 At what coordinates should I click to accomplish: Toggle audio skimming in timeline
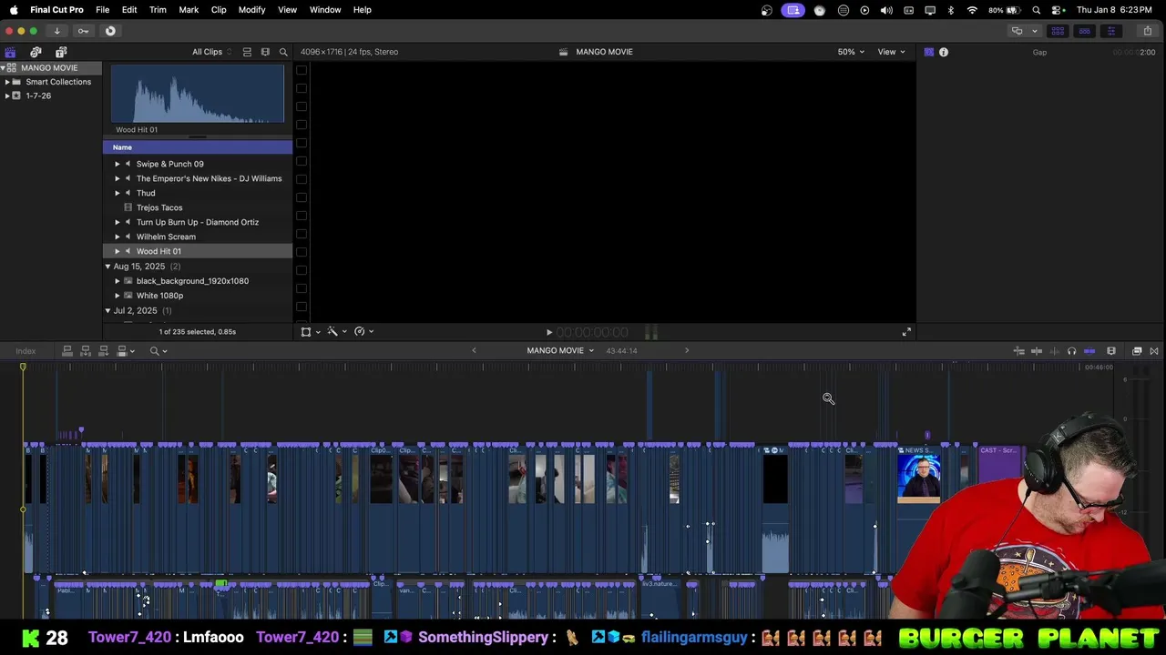click(x=1054, y=351)
